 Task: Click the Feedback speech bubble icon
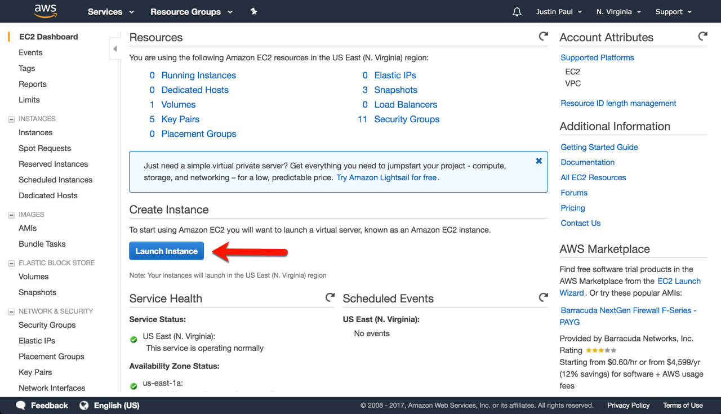click(21, 406)
